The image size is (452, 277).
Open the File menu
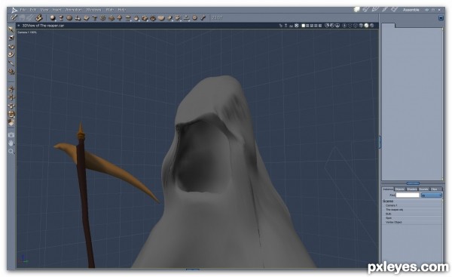pyautogui.click(x=23, y=10)
